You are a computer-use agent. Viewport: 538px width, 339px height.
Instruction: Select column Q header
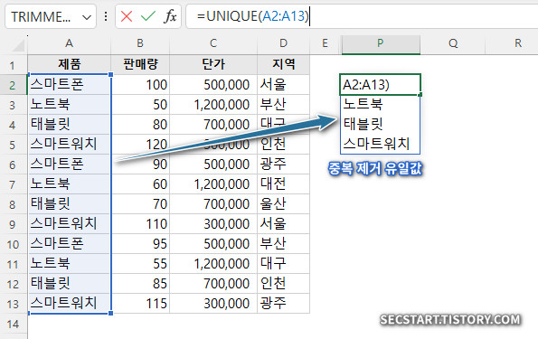point(453,44)
